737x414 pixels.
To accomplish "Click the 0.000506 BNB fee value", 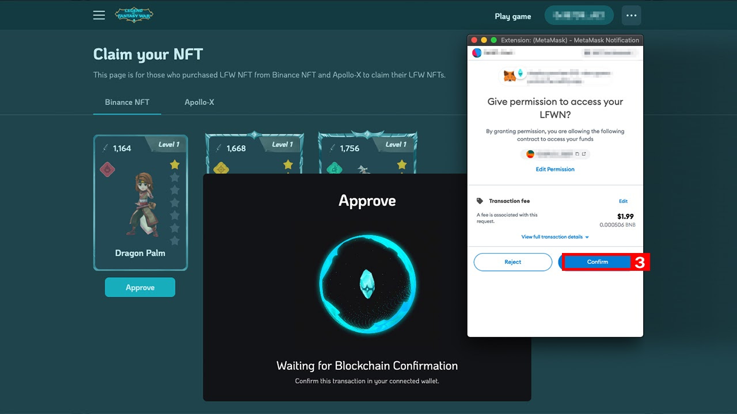I will point(617,225).
